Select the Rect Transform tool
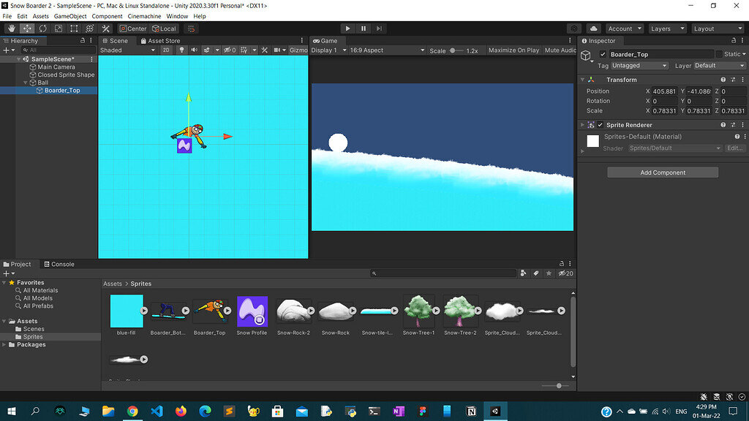 click(x=74, y=29)
